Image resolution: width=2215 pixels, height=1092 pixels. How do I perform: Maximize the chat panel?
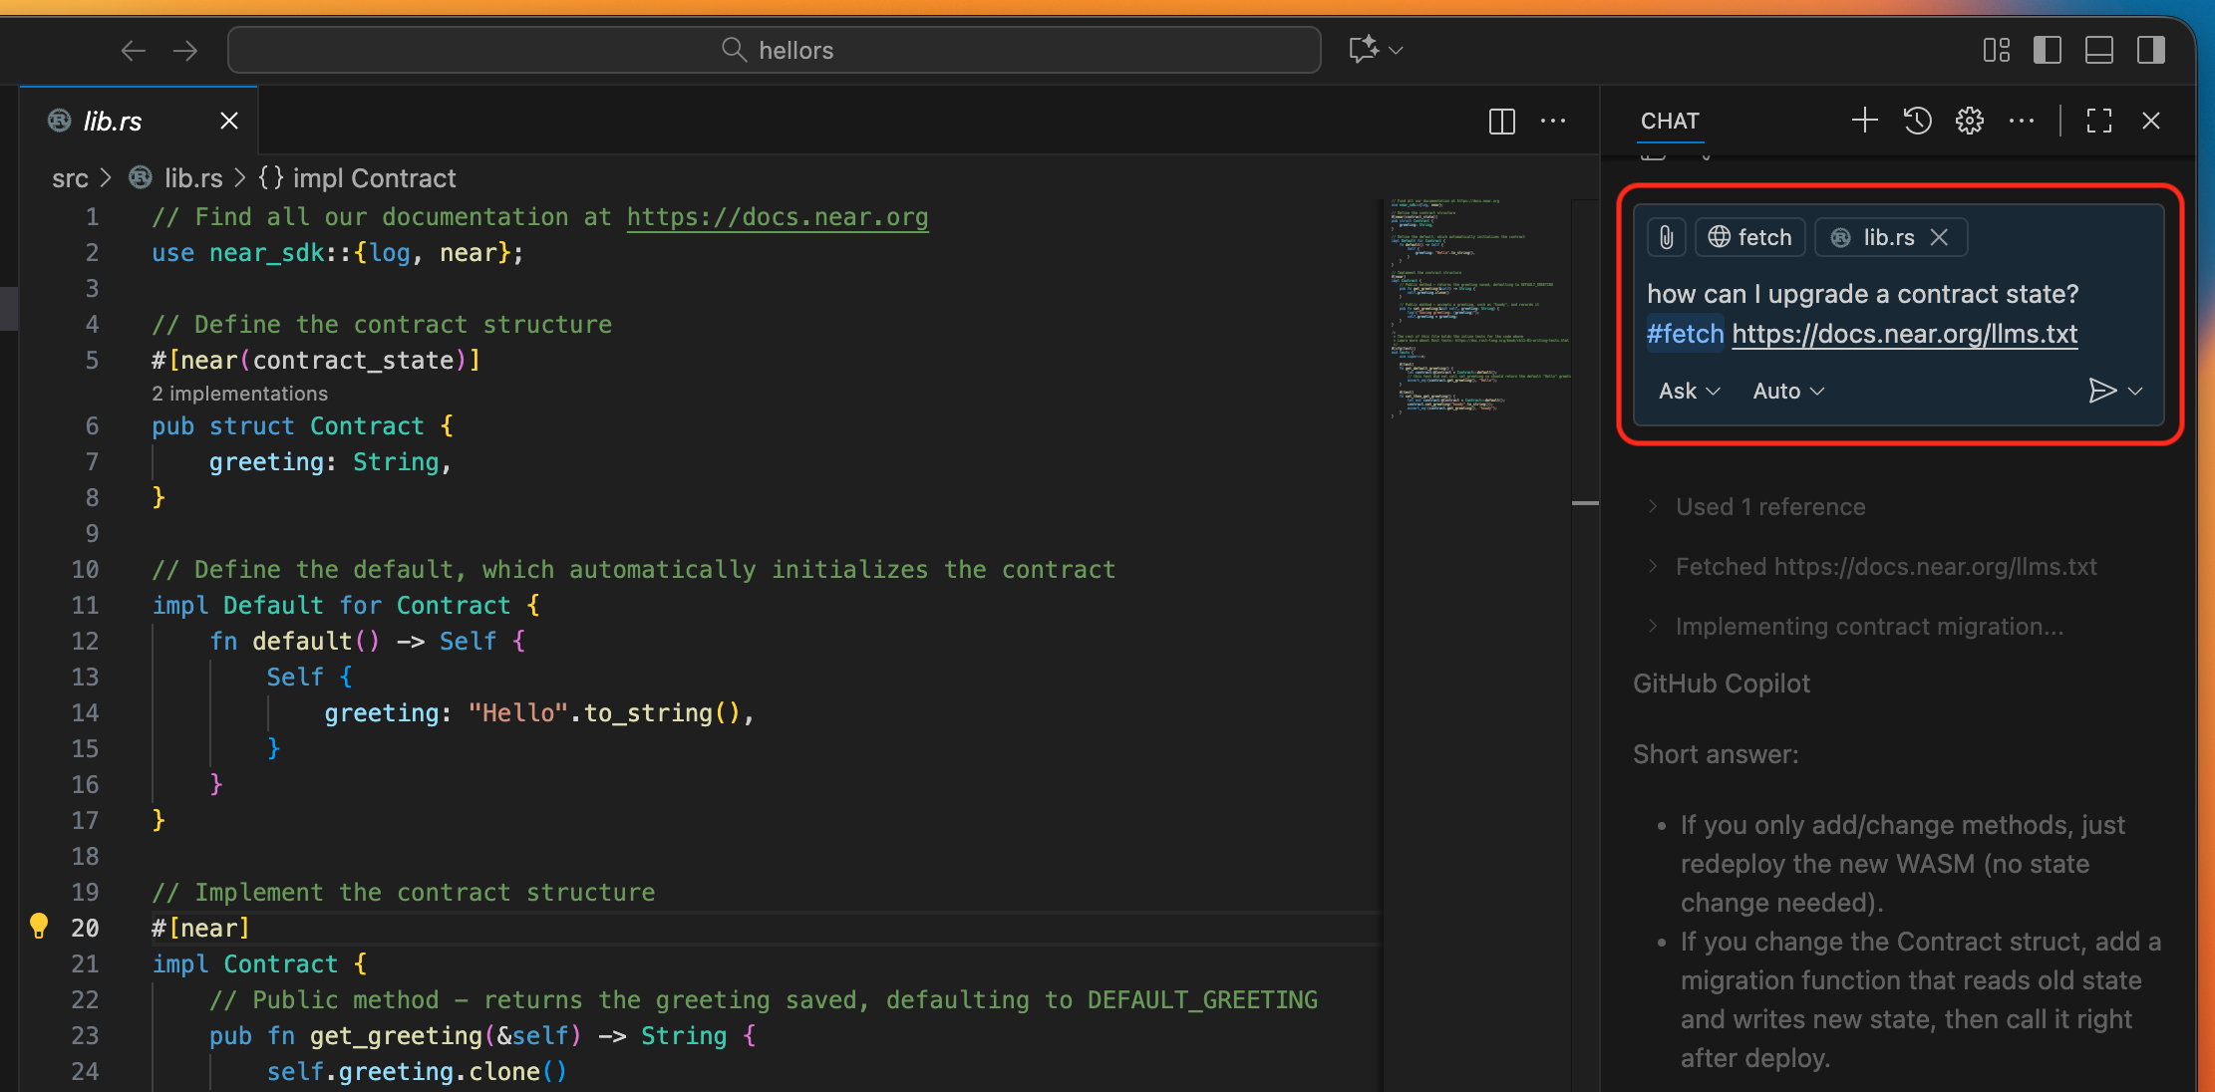coord(2098,121)
